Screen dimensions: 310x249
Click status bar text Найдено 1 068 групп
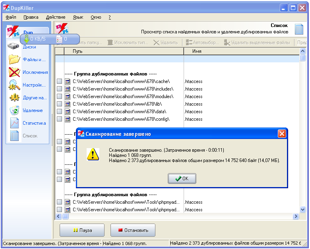125,243
